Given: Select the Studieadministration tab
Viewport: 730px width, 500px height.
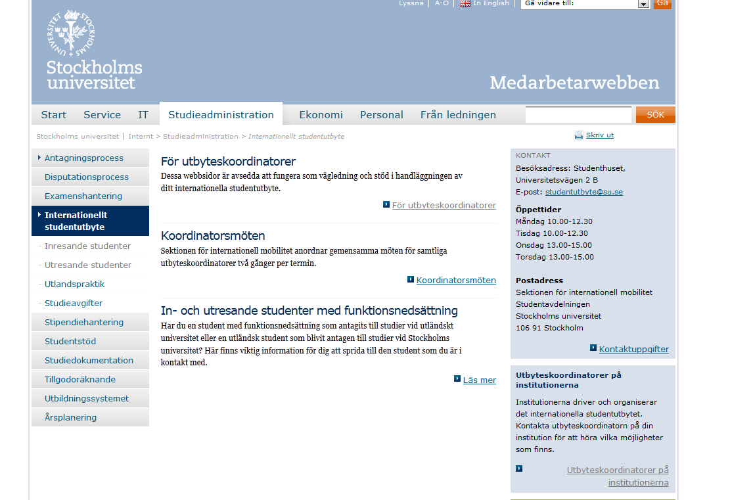Looking at the screenshot, I should pyautogui.click(x=221, y=115).
